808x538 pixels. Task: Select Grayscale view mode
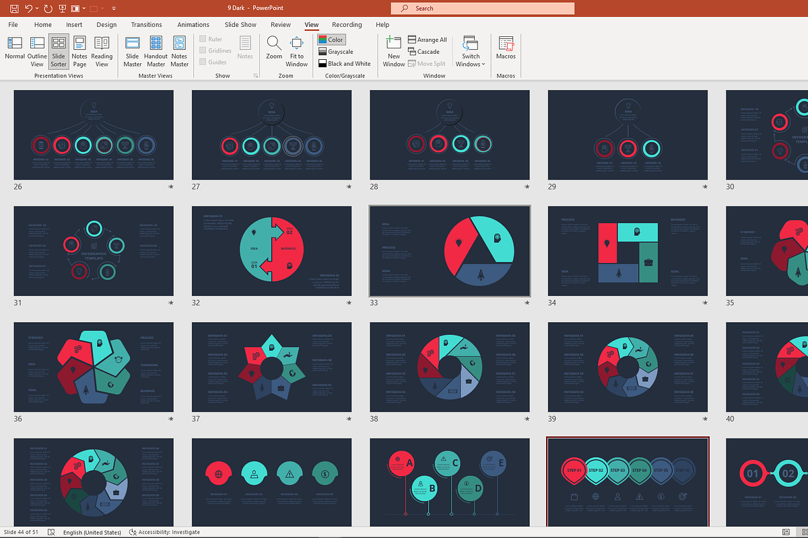[336, 52]
